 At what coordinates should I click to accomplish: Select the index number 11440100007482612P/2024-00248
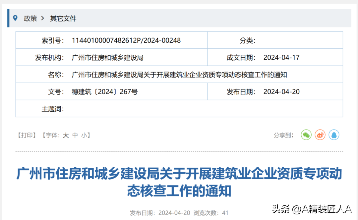click(126, 40)
